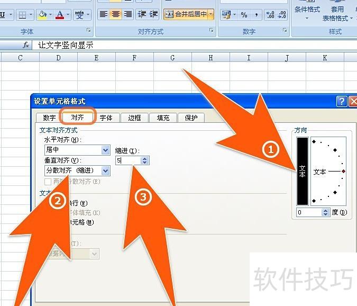Screen dimensions: 357x306
Task: Switch to the 对齐 tab in dialog
Action: click(x=77, y=118)
